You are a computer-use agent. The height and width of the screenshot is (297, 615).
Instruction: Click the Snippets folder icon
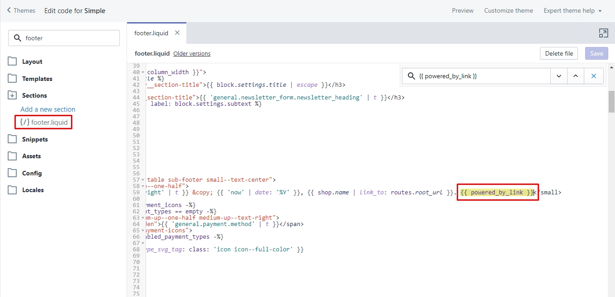click(x=12, y=139)
